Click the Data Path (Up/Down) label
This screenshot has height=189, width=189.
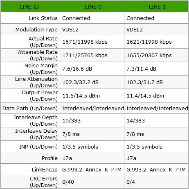[x=30, y=108]
